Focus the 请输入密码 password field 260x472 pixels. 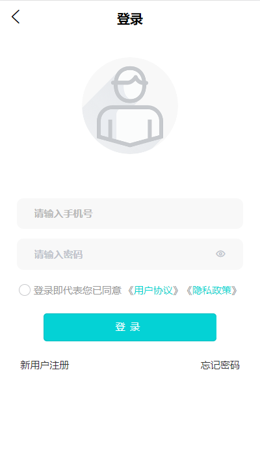point(130,254)
